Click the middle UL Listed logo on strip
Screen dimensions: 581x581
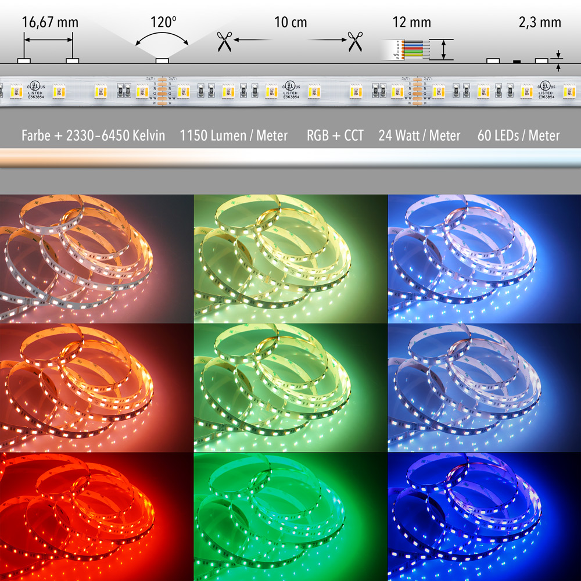pos(292,90)
